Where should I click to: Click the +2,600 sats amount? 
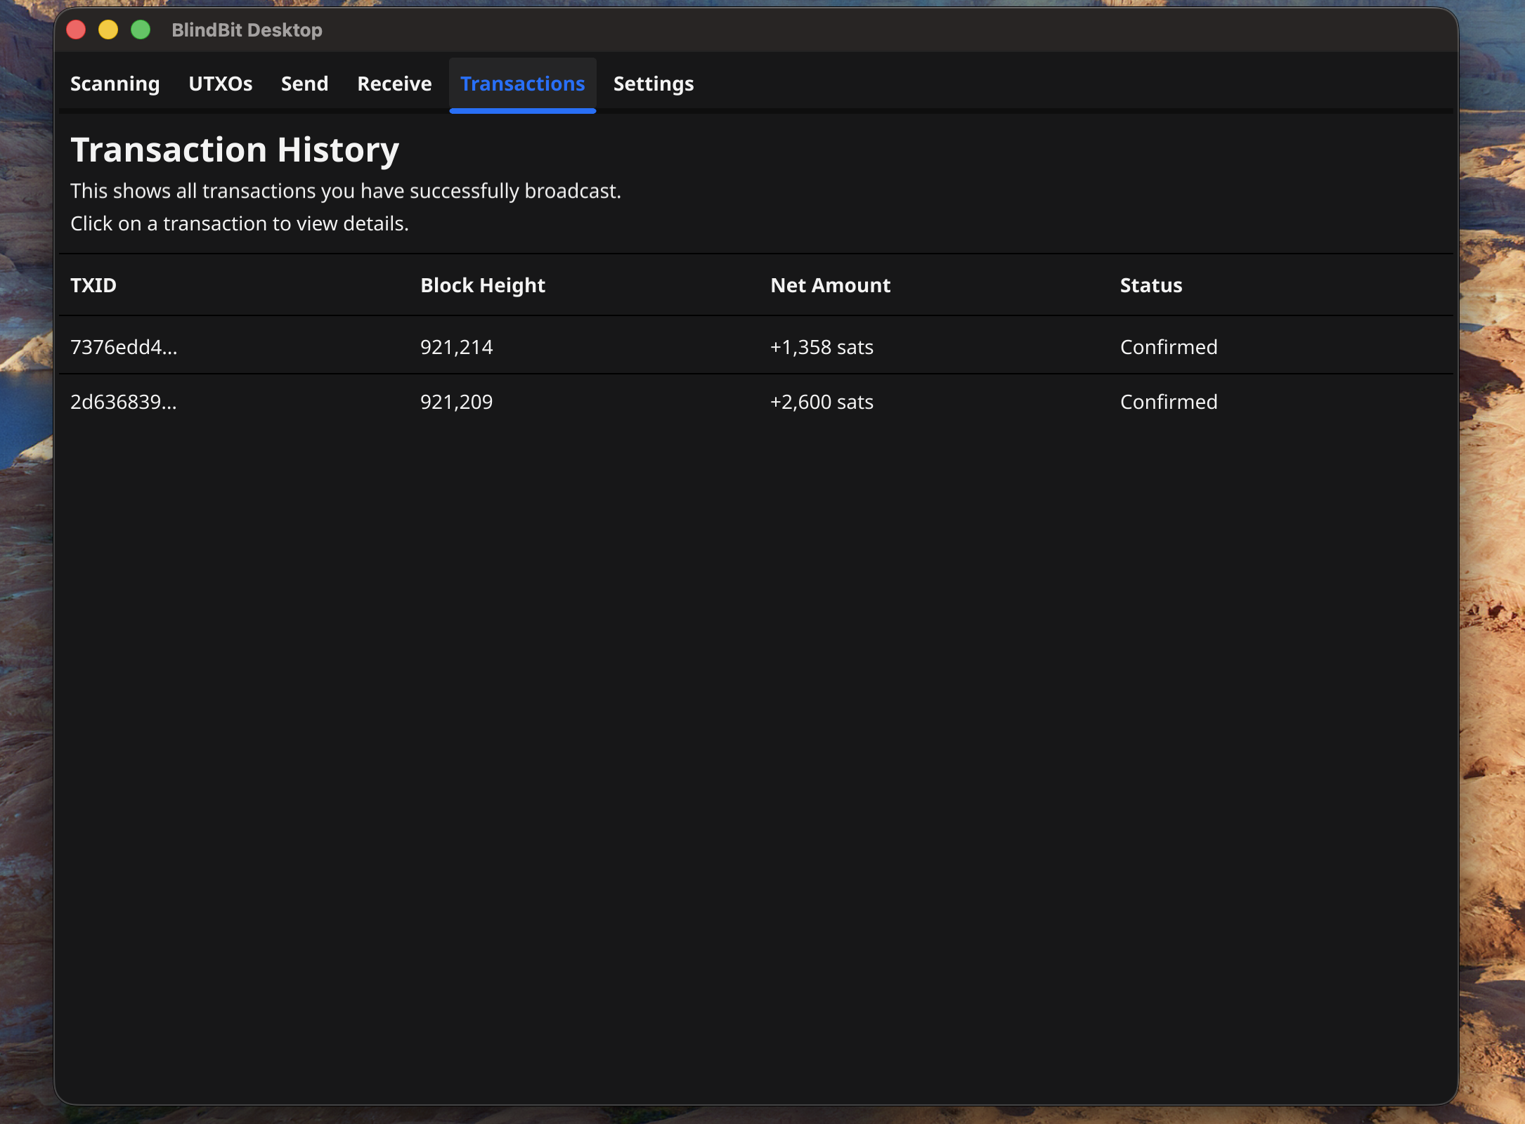[x=821, y=402]
